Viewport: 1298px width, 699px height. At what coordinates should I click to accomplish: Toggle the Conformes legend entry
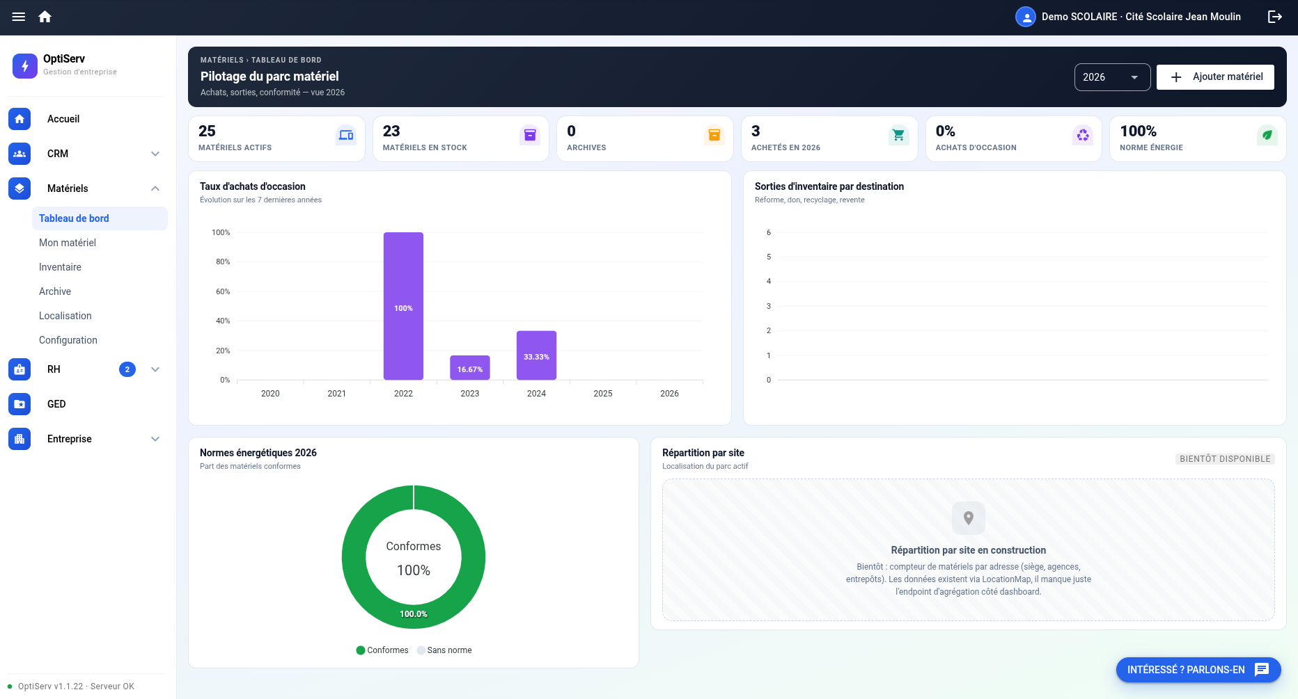[382, 650]
